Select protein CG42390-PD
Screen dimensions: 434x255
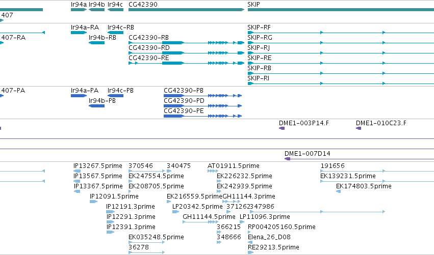202,106
